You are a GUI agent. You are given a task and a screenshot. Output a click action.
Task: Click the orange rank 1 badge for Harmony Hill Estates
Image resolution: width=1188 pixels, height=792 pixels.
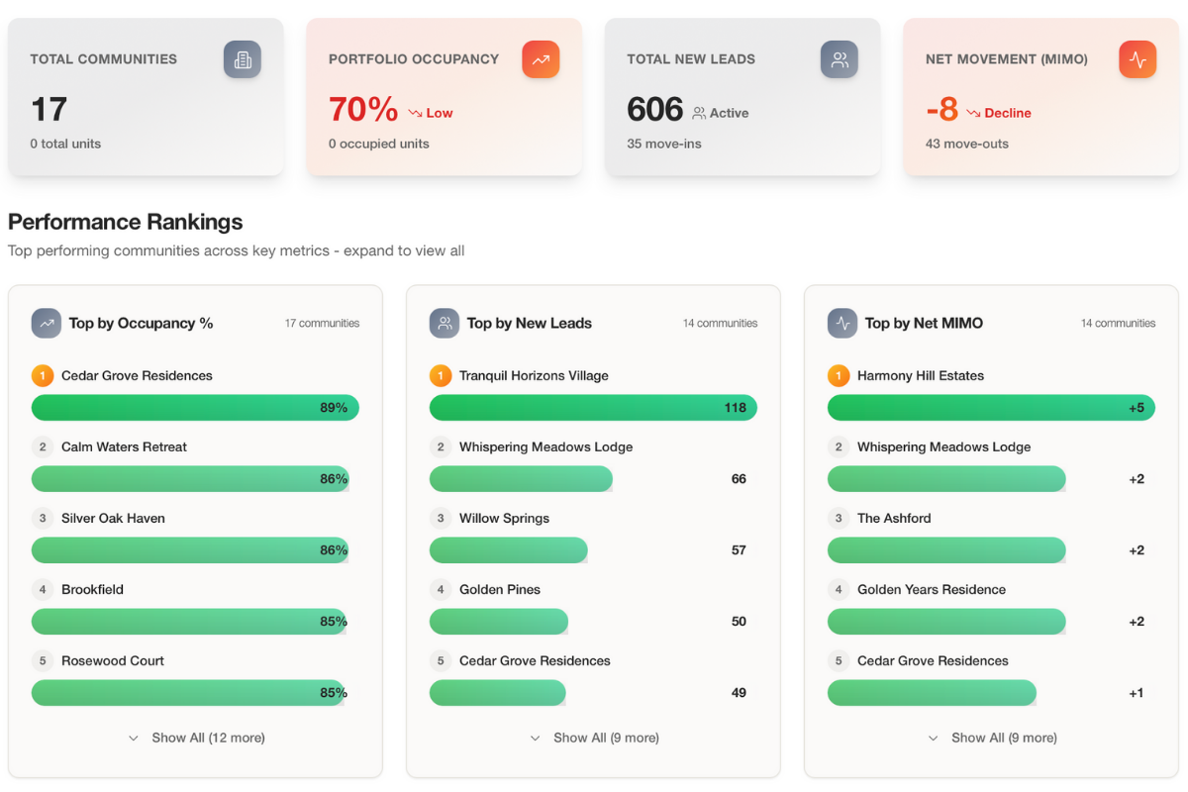pos(839,376)
